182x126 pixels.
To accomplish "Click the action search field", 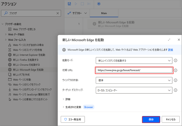I will (x=31, y=13).
